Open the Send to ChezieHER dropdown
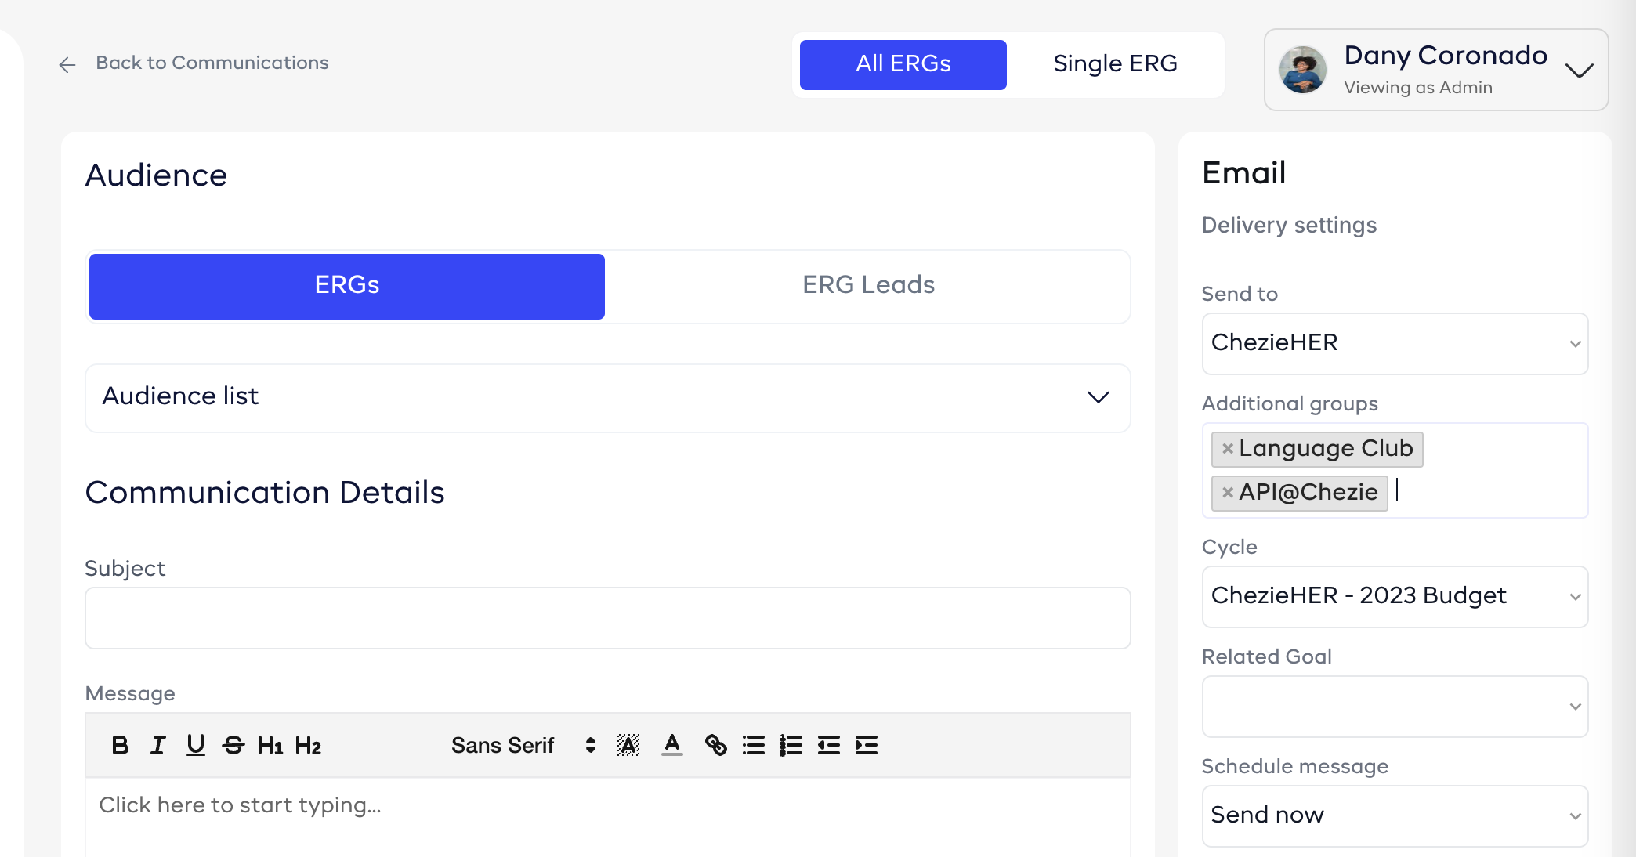The height and width of the screenshot is (857, 1636). click(x=1394, y=343)
